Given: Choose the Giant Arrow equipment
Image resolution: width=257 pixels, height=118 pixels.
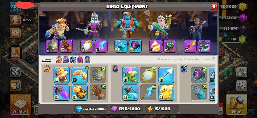Looking at the screenshot, I should [x=166, y=75].
